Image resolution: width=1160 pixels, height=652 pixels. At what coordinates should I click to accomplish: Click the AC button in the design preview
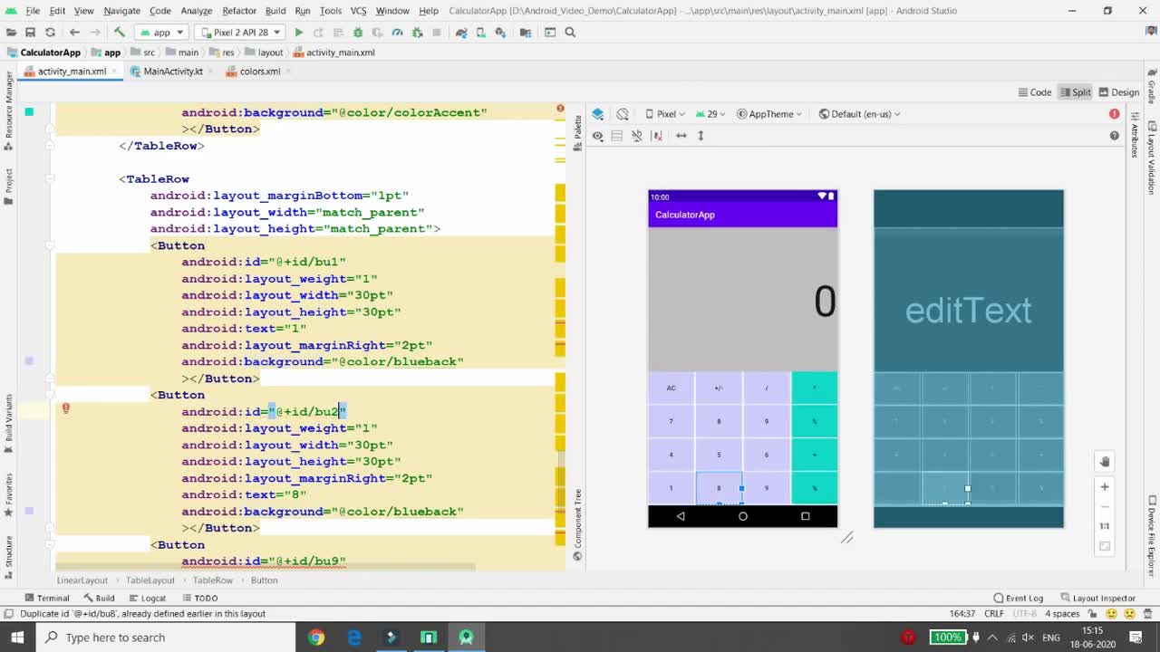(672, 388)
